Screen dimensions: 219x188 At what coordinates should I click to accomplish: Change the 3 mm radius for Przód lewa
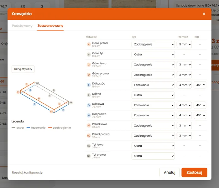click(x=184, y=125)
